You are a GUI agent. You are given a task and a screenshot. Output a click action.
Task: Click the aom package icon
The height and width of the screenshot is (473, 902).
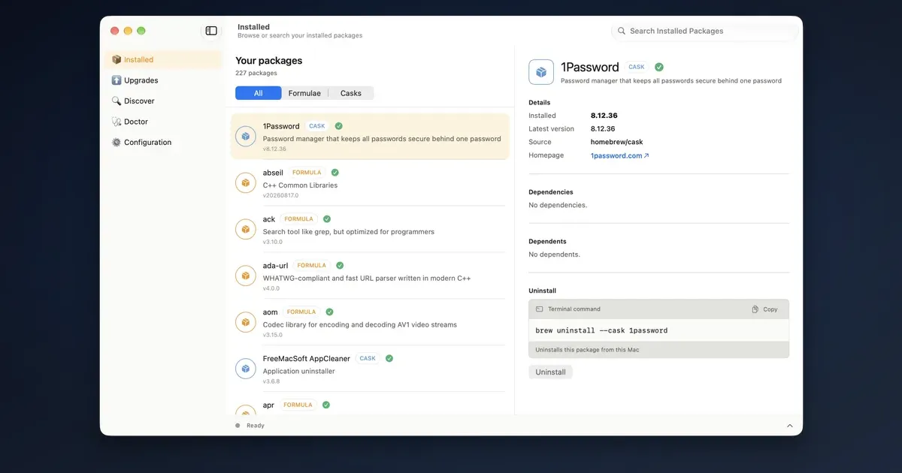coord(246,322)
